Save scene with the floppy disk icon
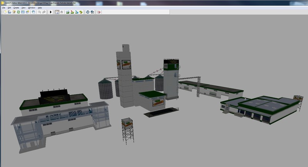Screen dimensions: 308x167 pos(23,12)
